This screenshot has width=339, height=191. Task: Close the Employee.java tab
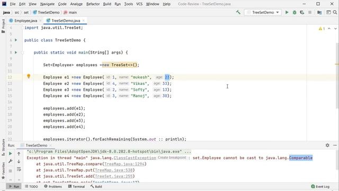[x=40, y=21]
